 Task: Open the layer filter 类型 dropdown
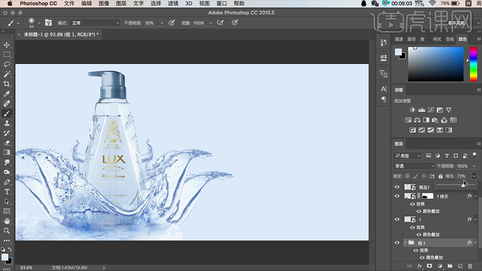click(408, 156)
